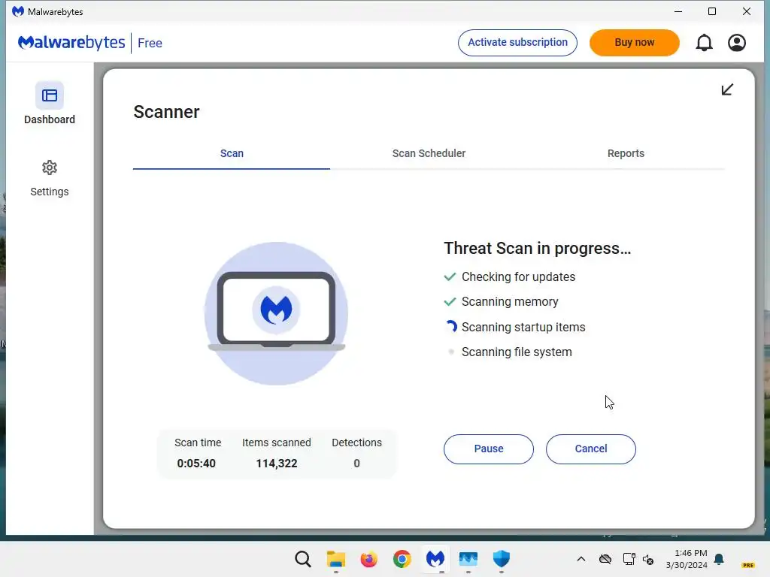Click the PRE badge icon in the tray

748,565
